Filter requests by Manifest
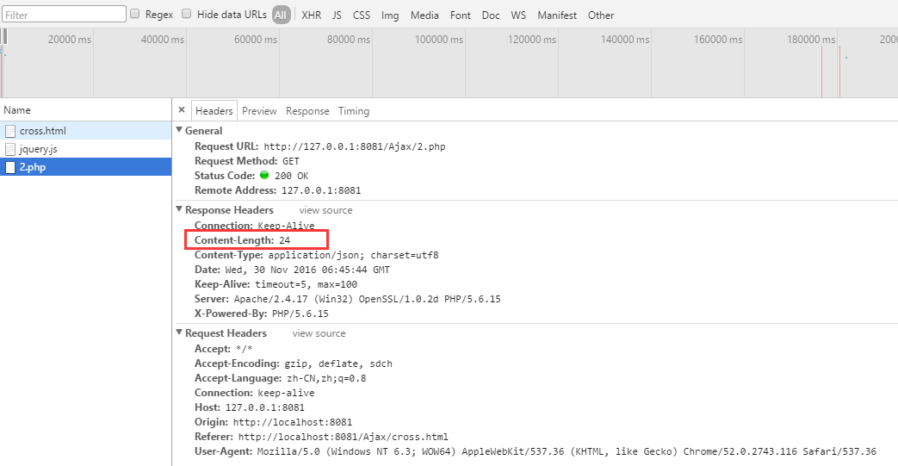The height and width of the screenshot is (466, 898). (557, 16)
